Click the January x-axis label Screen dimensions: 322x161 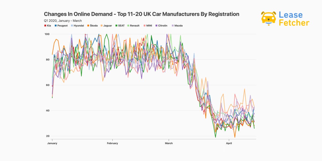[x=52, y=143]
